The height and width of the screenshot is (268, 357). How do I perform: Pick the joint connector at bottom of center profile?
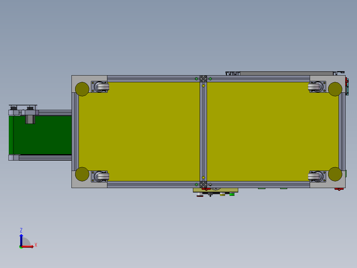tap(203, 184)
